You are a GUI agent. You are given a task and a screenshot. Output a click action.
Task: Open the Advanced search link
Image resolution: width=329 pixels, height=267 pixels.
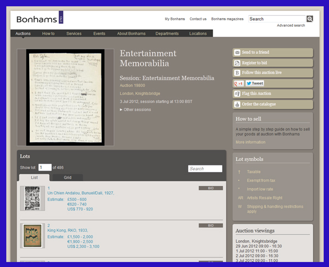(291, 25)
